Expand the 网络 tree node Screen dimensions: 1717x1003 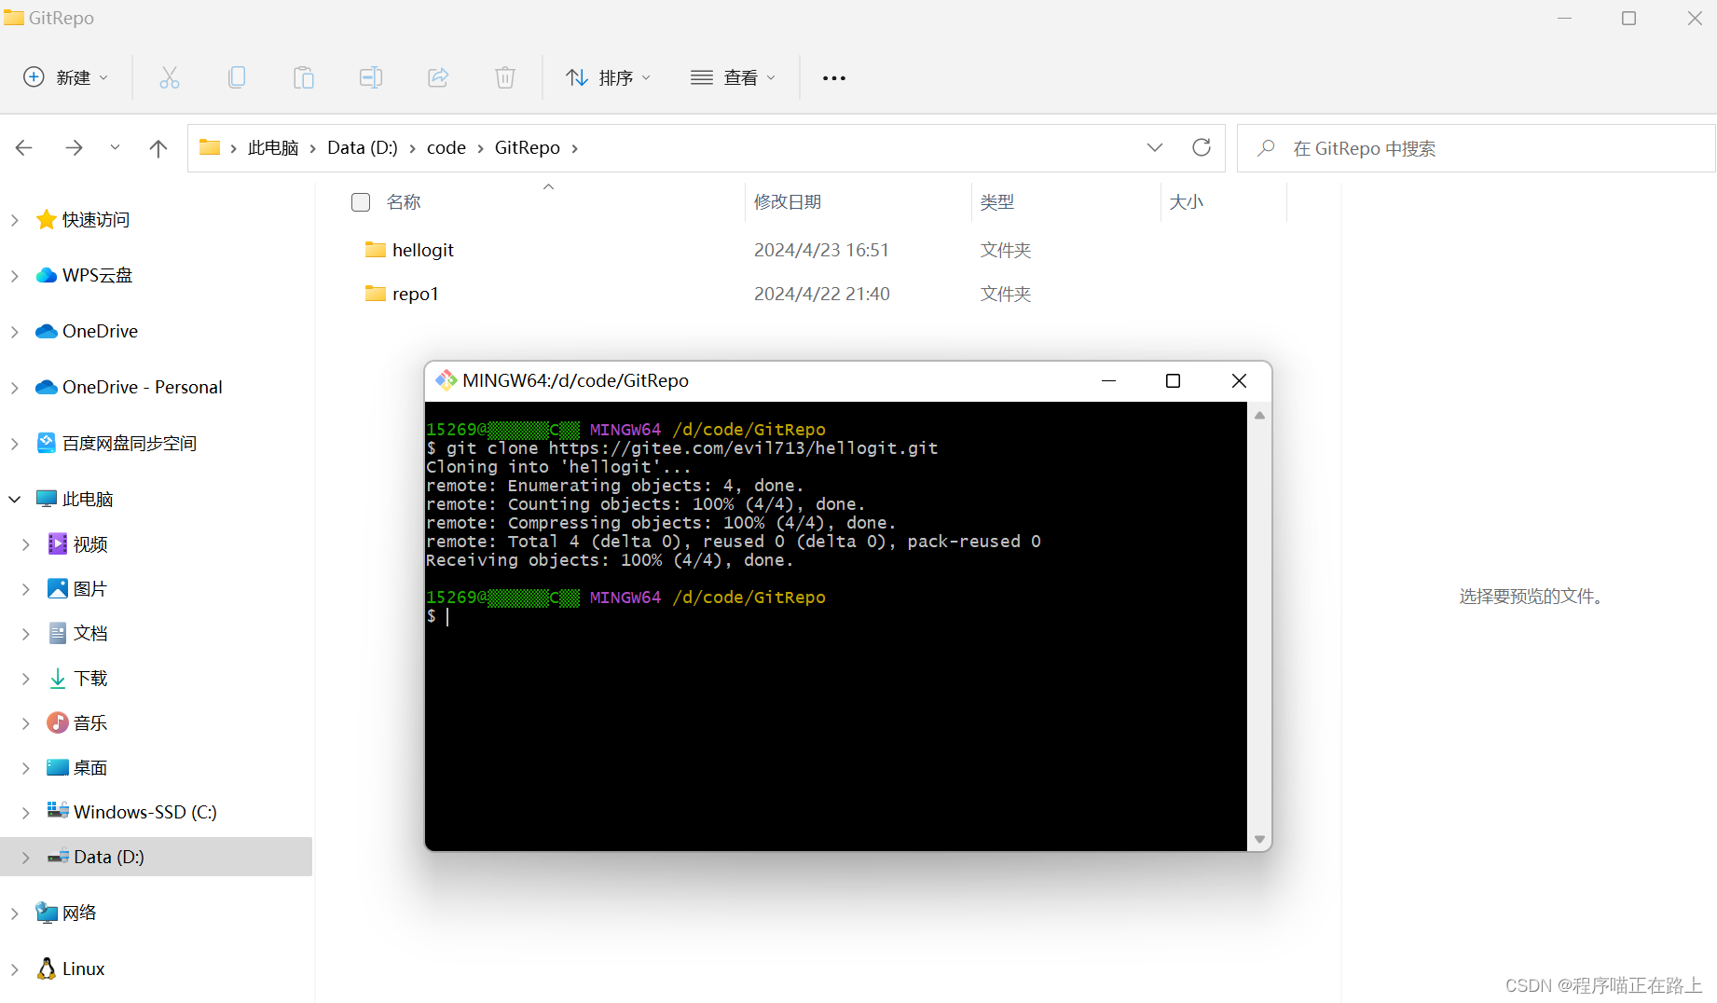(15, 914)
